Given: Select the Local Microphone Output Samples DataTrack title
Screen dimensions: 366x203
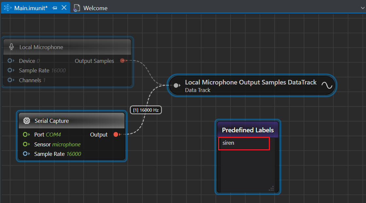Looking at the screenshot, I should click(251, 82).
